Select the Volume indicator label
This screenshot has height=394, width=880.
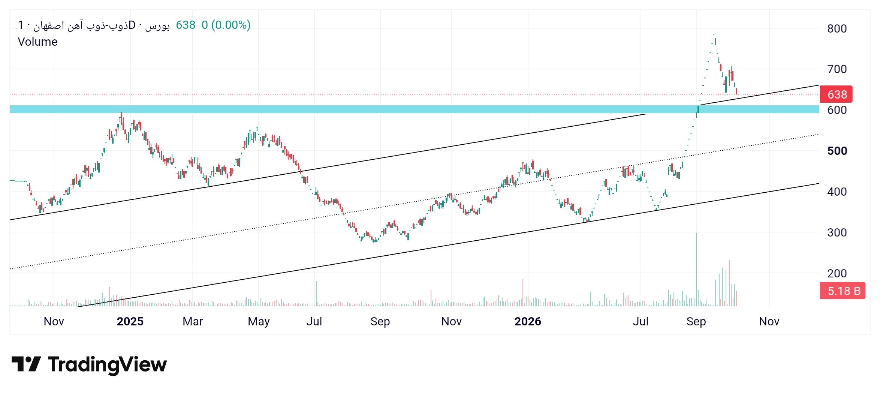(37, 42)
